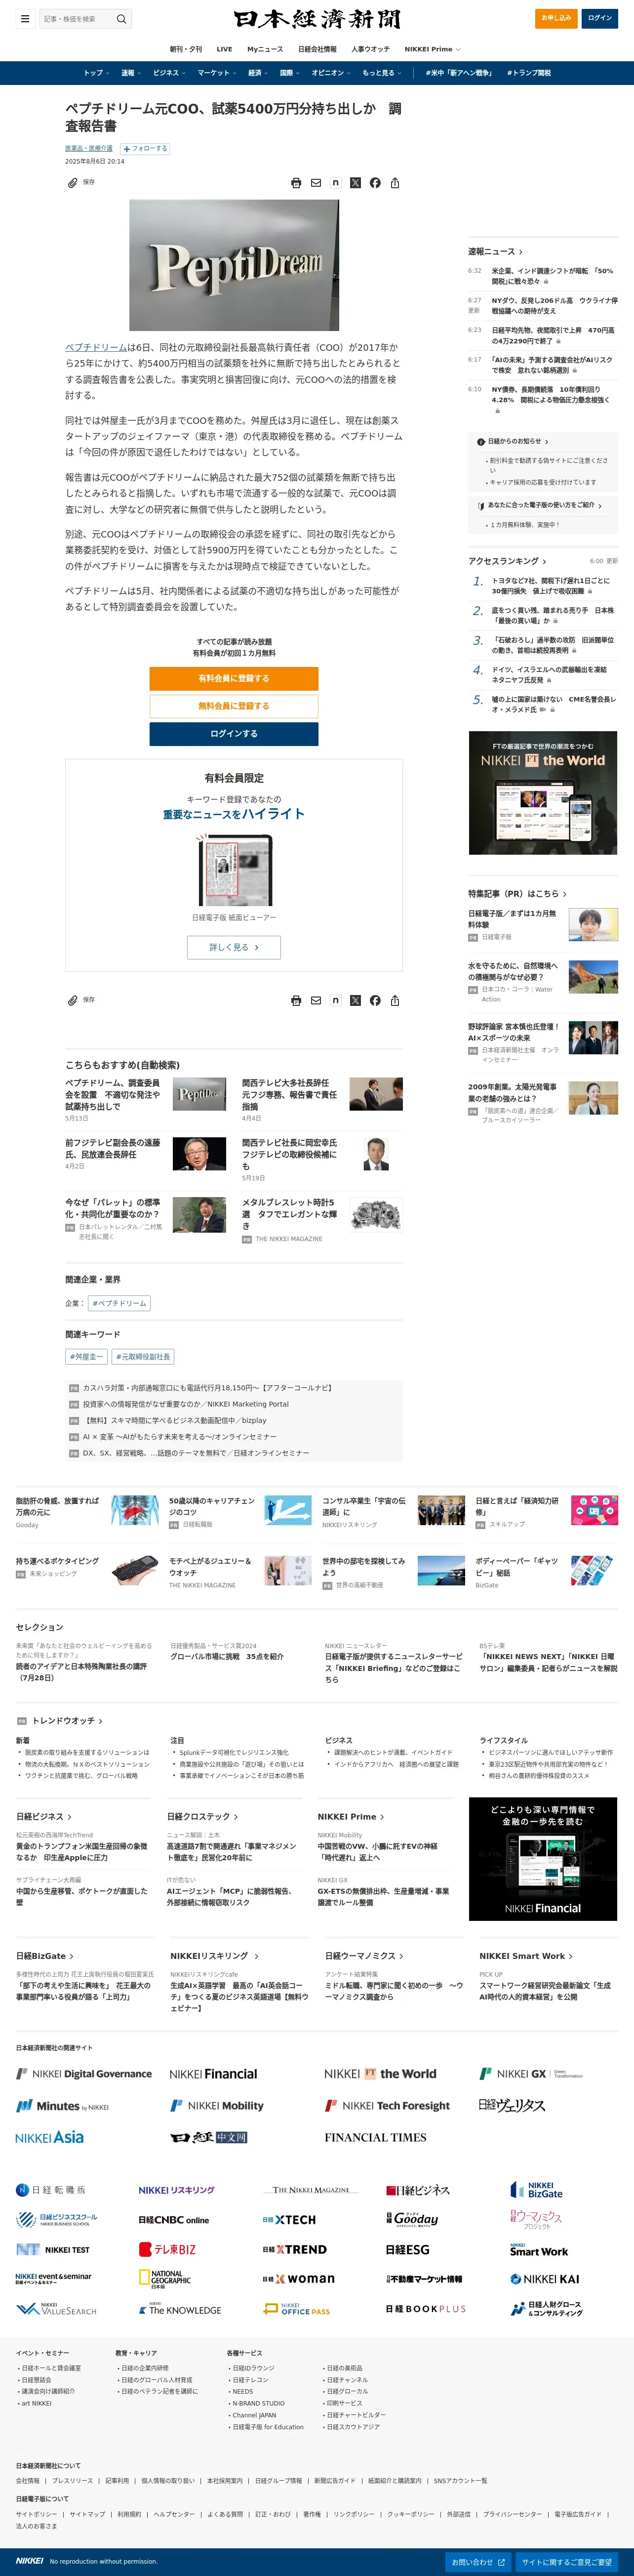
Task: Click the top email share icon
Action: tap(316, 183)
